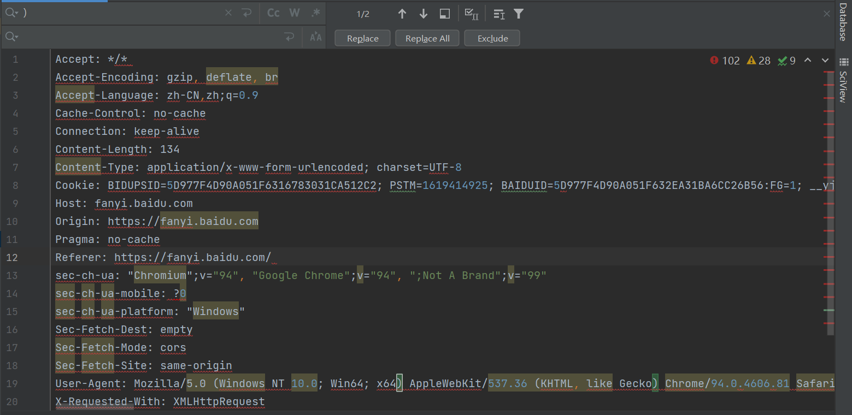Click the Exclude button
Screen dimensions: 852x415
[491, 38]
